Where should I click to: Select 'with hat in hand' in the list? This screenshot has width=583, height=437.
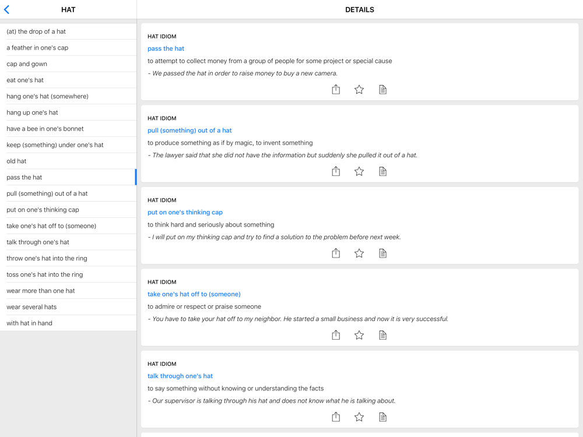(68, 323)
